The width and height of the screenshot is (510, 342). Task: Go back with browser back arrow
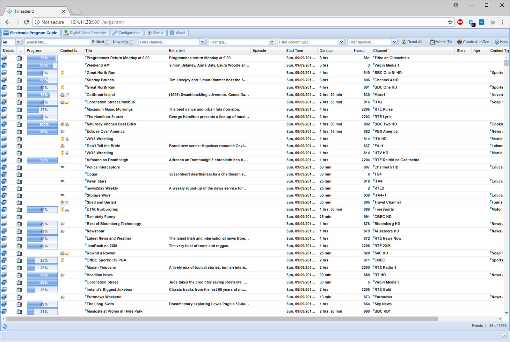coord(8,22)
